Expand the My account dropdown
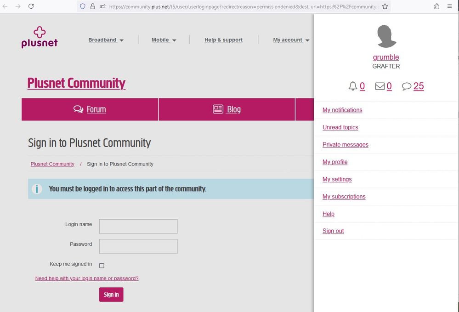This screenshot has width=459, height=312. pyautogui.click(x=291, y=40)
